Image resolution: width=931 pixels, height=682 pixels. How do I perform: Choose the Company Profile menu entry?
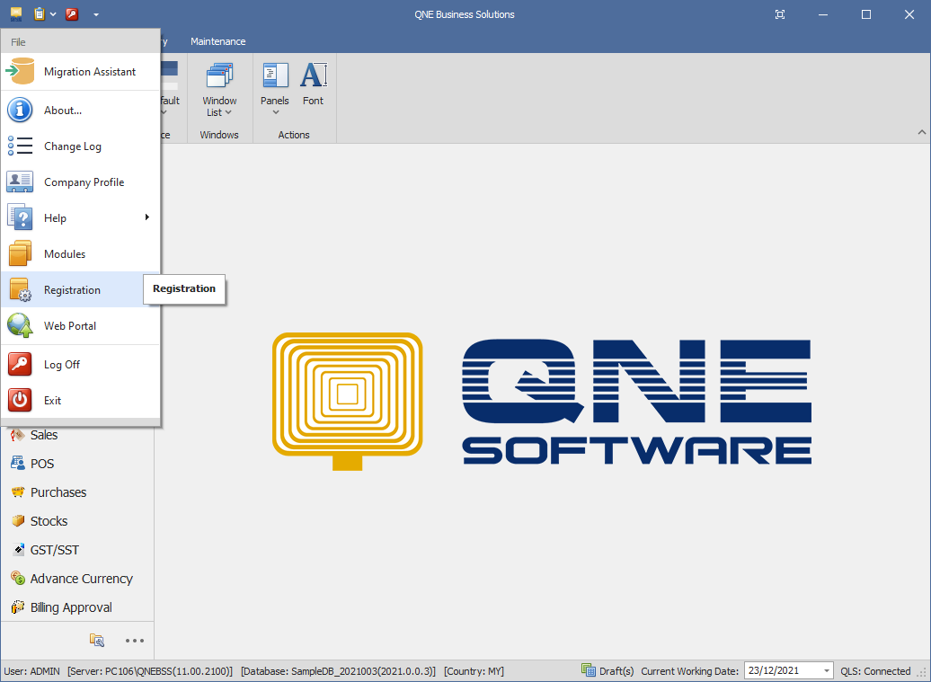coord(81,182)
